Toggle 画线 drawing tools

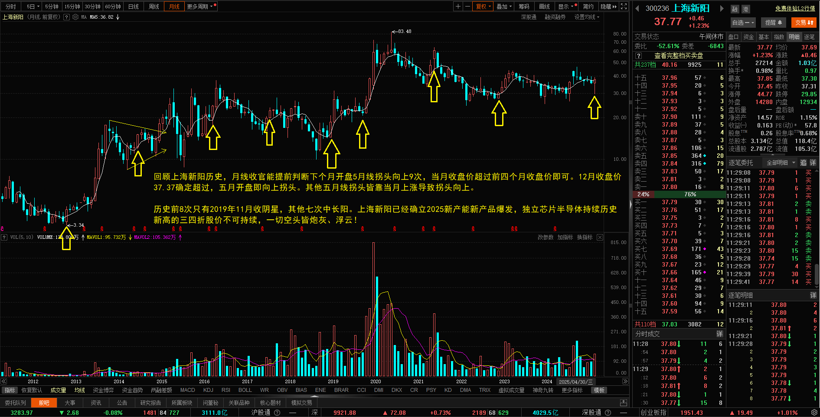click(544, 7)
